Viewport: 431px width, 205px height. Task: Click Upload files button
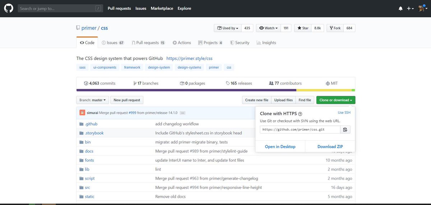(x=283, y=100)
